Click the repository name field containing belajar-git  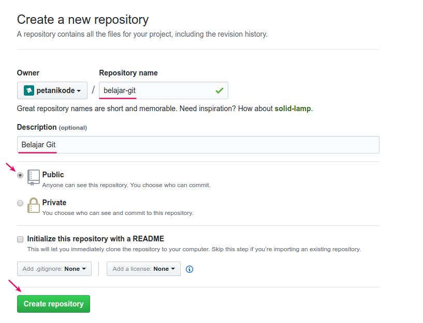(155, 90)
